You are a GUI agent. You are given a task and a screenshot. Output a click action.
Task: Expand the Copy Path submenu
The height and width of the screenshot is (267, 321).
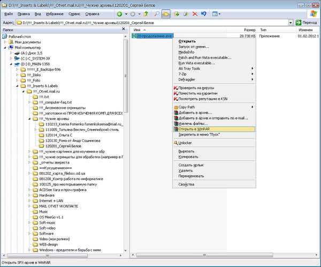tap(214, 107)
